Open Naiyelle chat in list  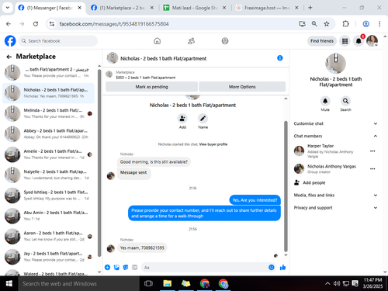pos(48,175)
